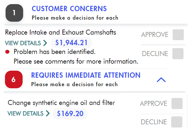
Task: Click the see comments information text
Action: (x=76, y=62)
